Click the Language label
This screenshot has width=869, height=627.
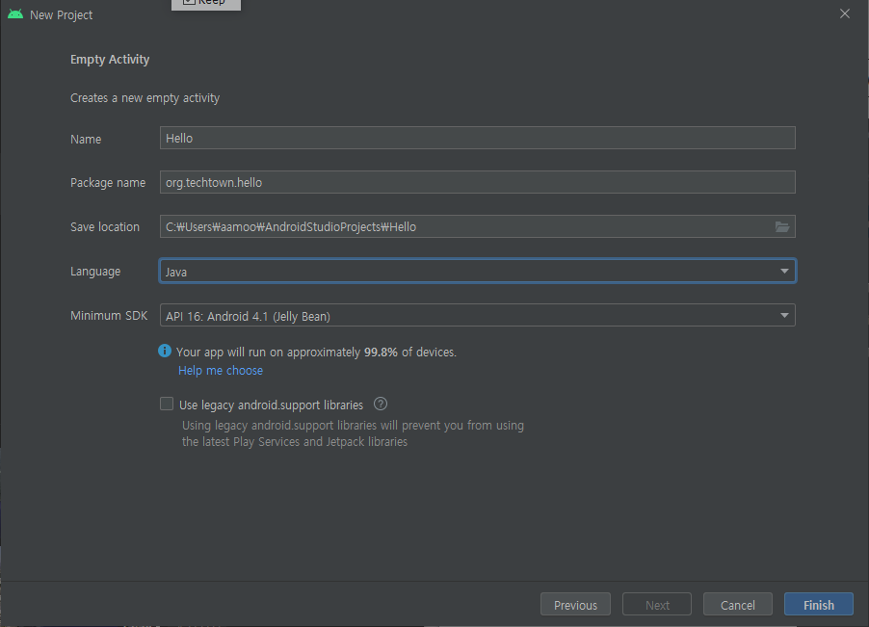click(95, 272)
